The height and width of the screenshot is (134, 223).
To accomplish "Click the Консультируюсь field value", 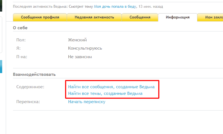I will [x=85, y=48].
